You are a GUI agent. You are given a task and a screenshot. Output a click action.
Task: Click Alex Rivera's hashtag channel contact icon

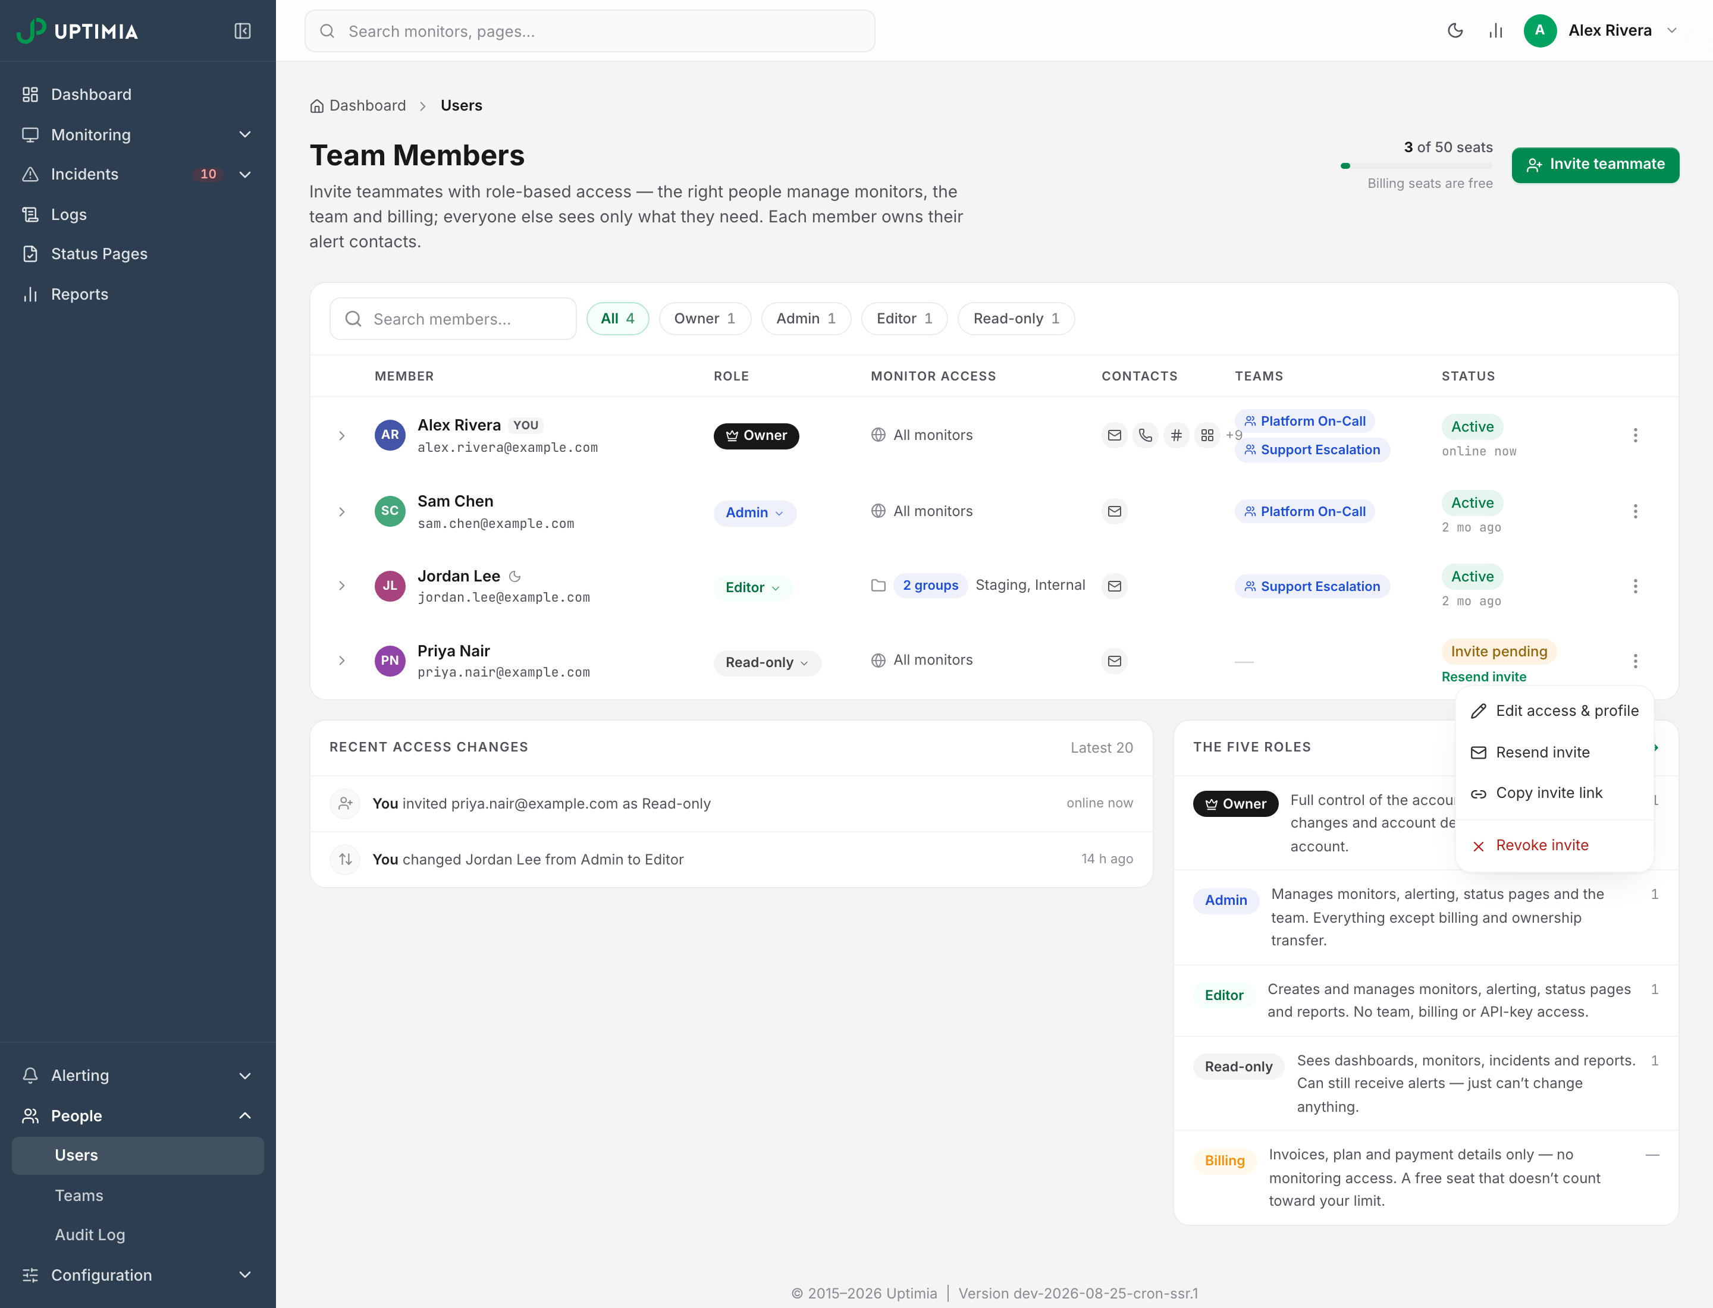[1176, 435]
